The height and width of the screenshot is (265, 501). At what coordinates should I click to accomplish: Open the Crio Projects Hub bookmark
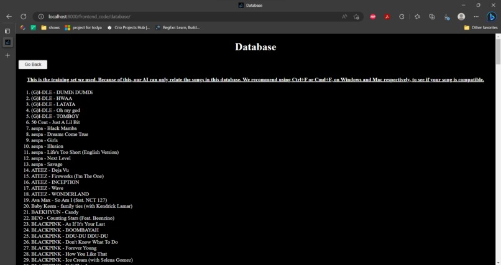pos(129,28)
